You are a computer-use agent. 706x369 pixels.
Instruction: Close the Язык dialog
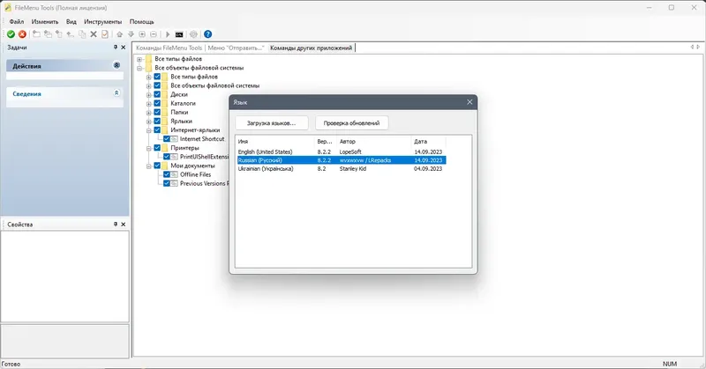469,102
